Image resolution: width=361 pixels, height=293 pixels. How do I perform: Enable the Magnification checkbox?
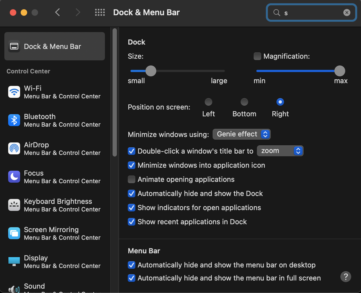click(257, 56)
